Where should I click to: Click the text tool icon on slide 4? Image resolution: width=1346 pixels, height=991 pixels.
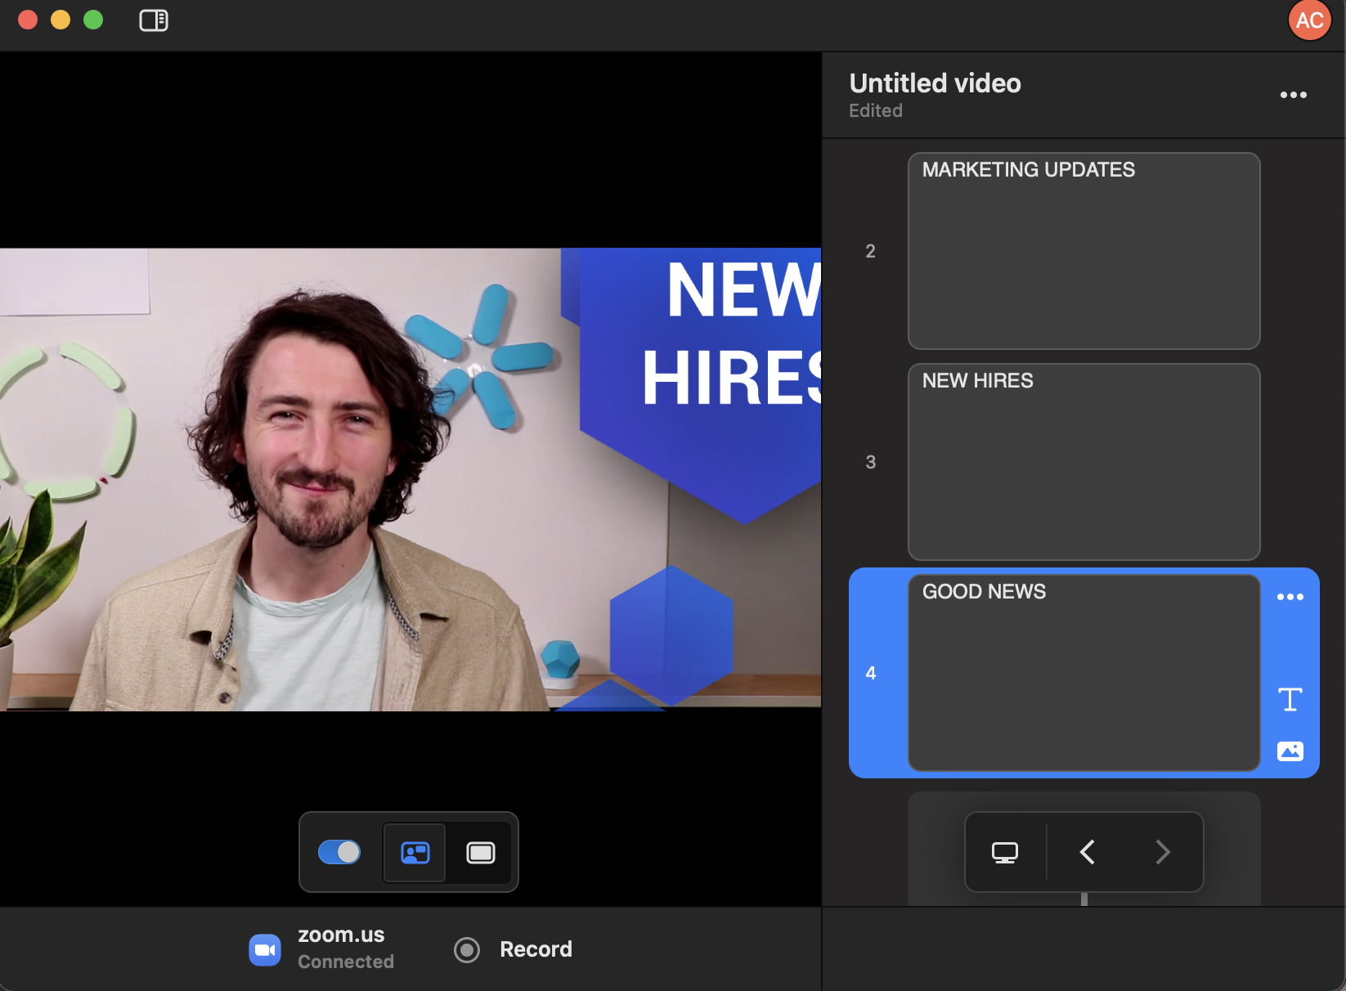tap(1290, 699)
